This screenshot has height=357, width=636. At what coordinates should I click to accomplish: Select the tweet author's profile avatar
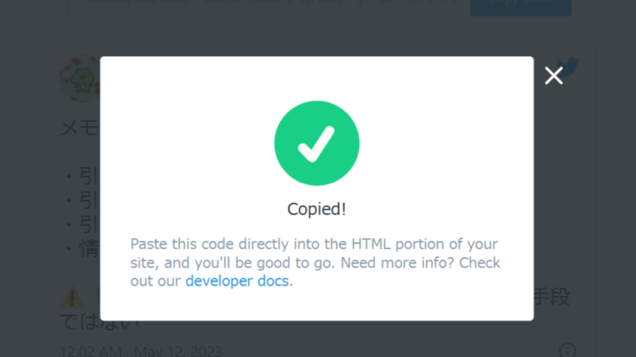click(x=80, y=79)
